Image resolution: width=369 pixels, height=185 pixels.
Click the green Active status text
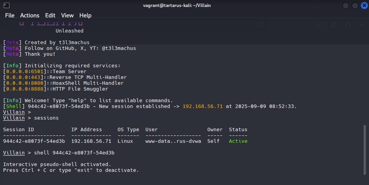pos(238,141)
